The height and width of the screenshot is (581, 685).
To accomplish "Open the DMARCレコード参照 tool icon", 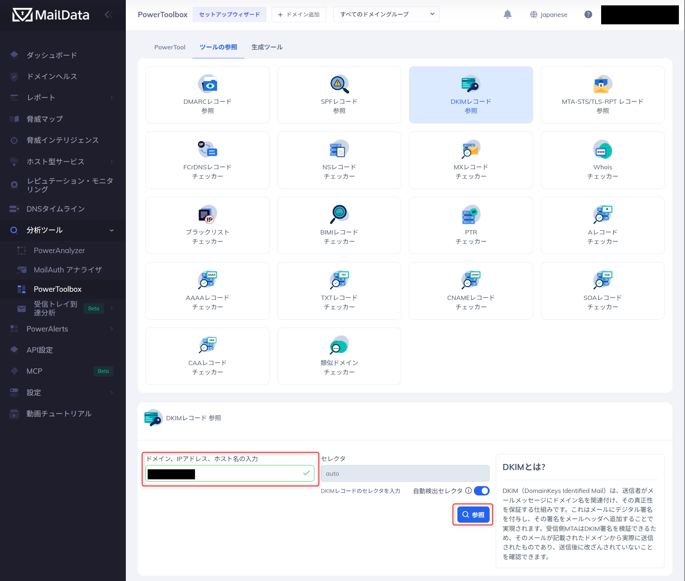I will pyautogui.click(x=208, y=84).
